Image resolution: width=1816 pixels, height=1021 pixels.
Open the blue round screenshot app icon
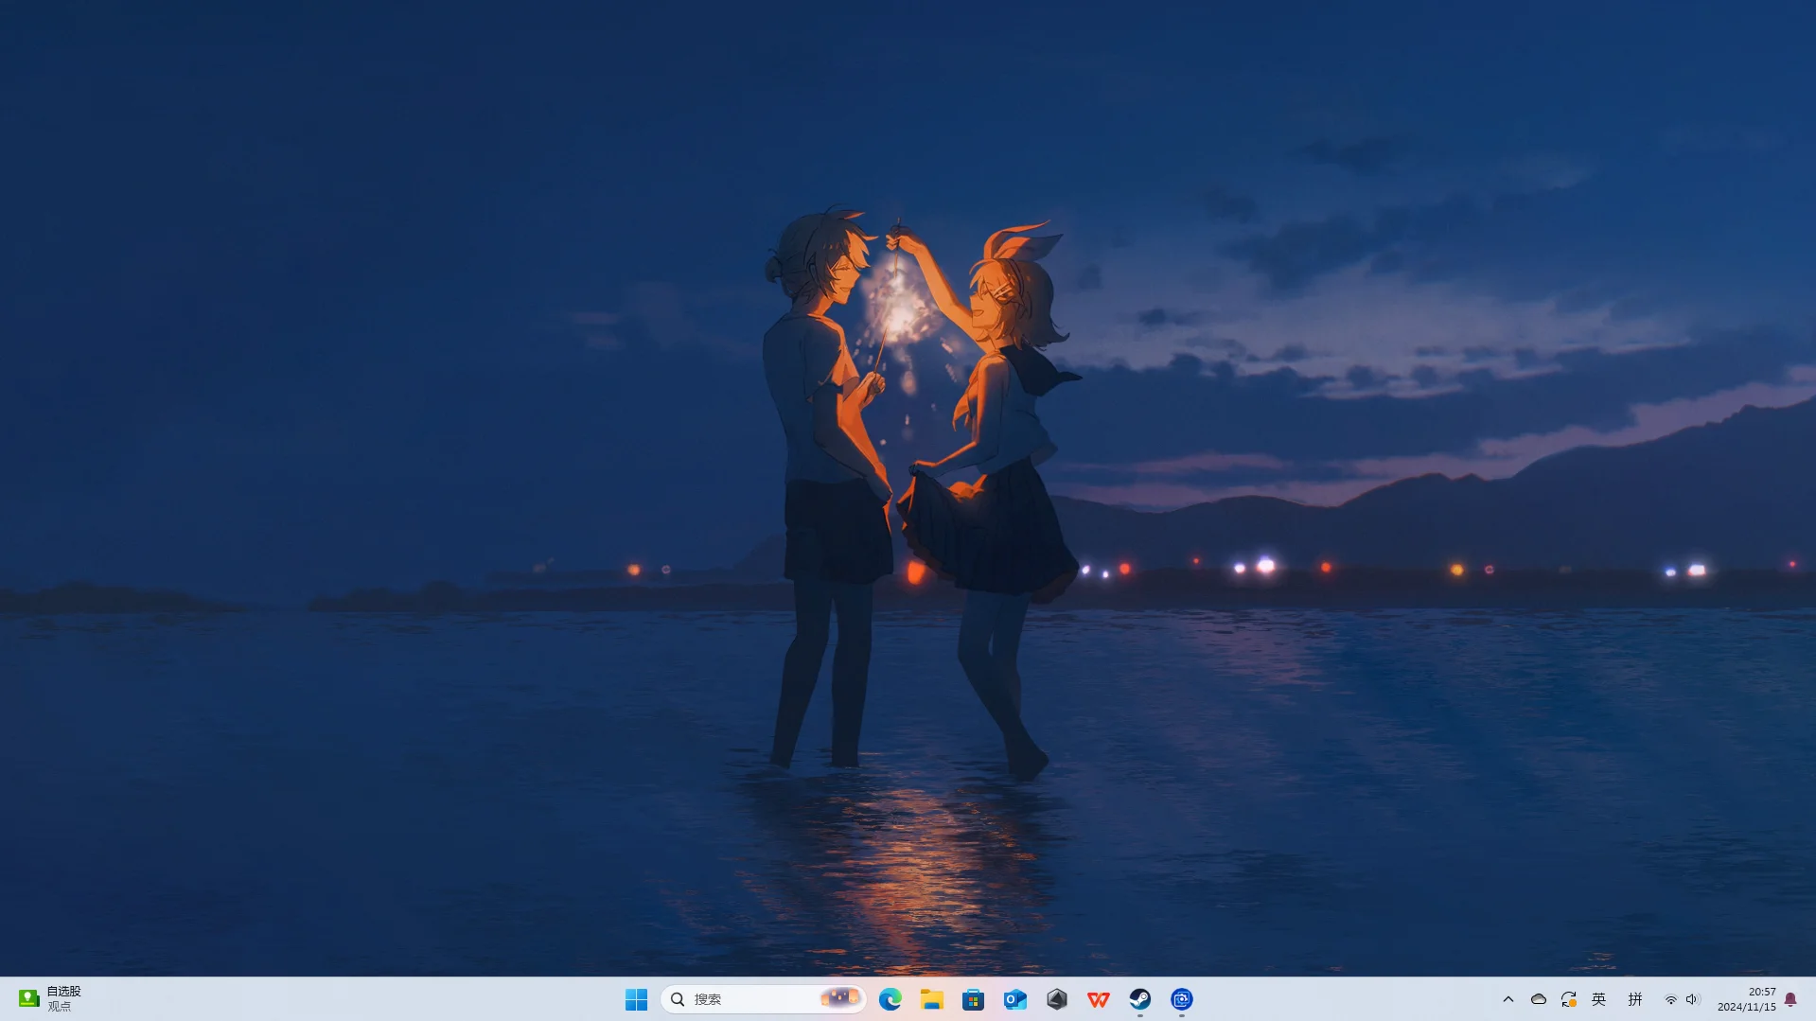(1182, 999)
